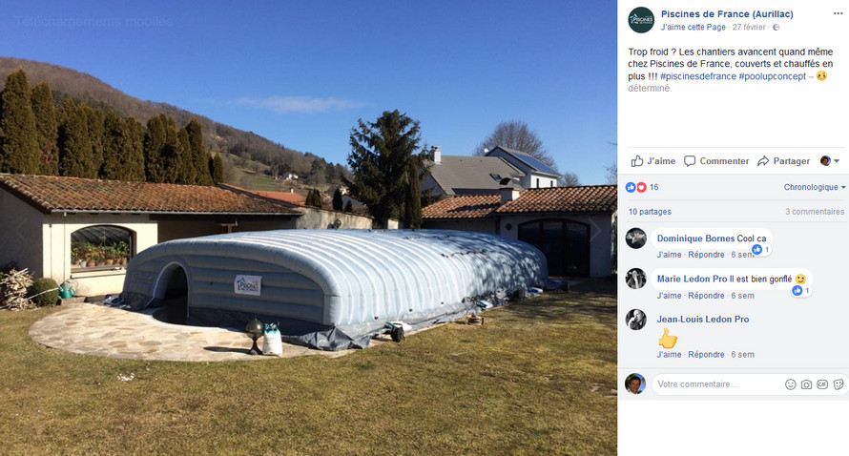Open Dominique Bornes profile picture
Screen dimensions: 849x456
[x=635, y=238]
